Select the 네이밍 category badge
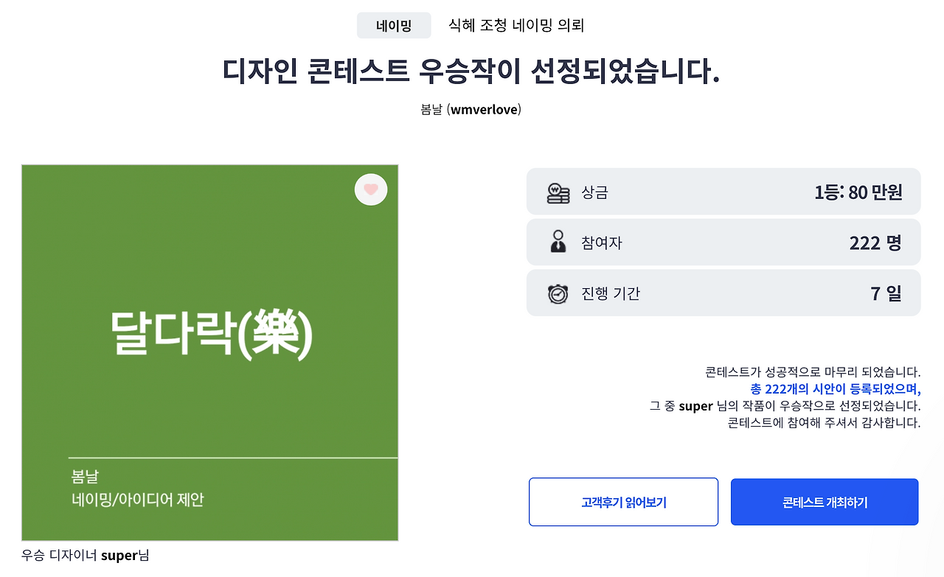 coord(394,24)
